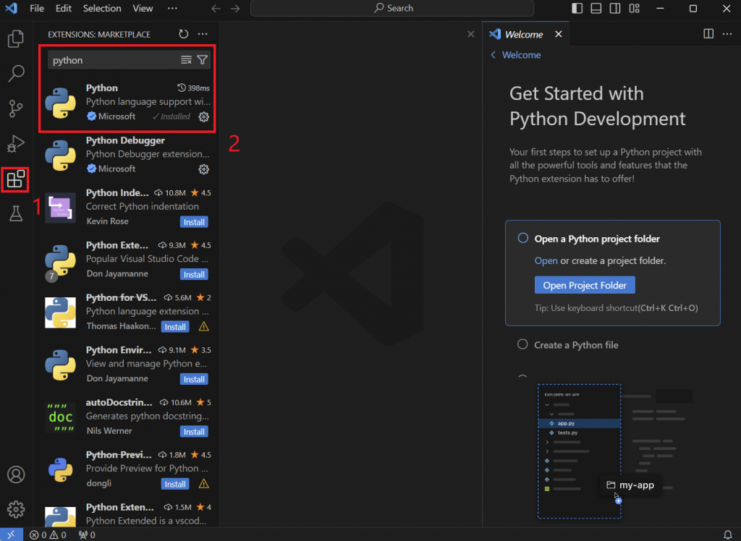The height and width of the screenshot is (541, 741).
Task: Open the overflow menu ellipsis in menu bar
Action: (172, 9)
